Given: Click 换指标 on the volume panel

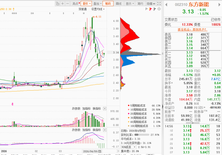Looking at the screenshot, I should pos(97,108).
